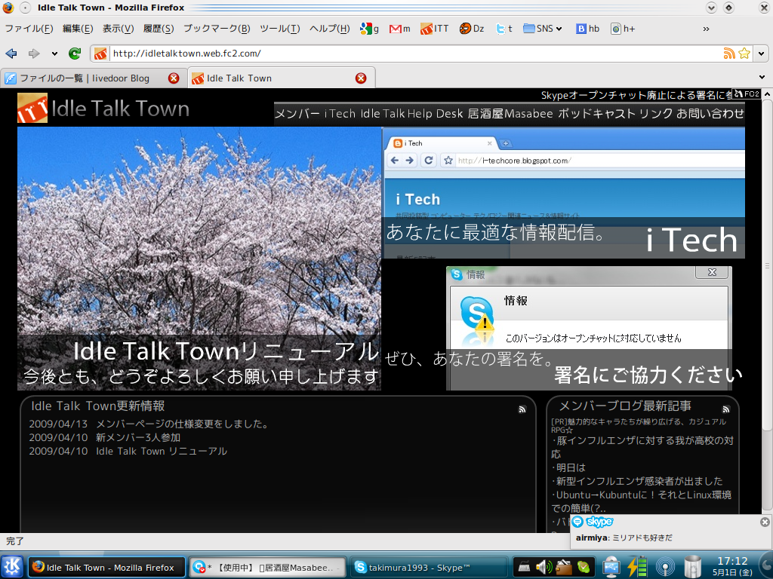The width and height of the screenshot is (773, 579).
Task: Click the Skype logo in notification popup
Action: tap(593, 522)
